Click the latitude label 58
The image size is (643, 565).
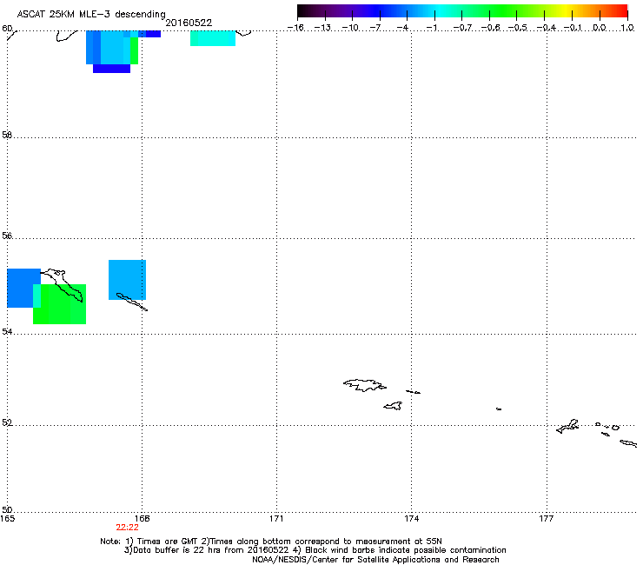(x=7, y=135)
